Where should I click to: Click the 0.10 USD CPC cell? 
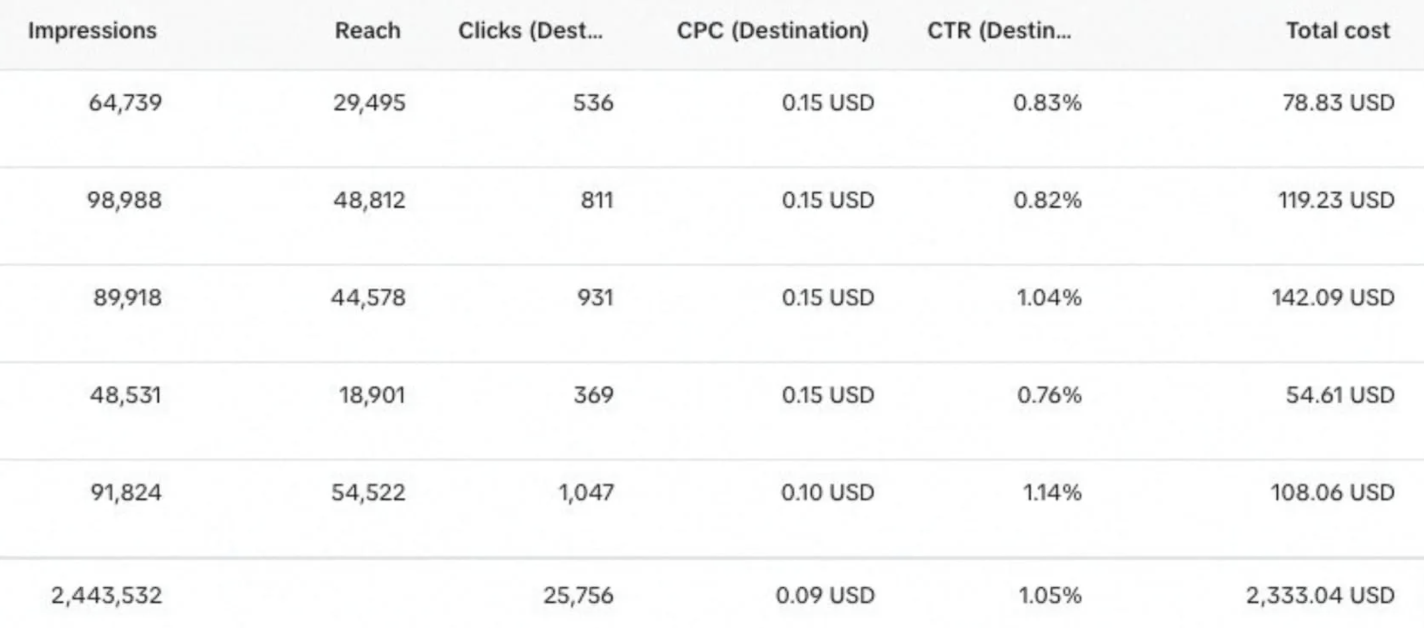827,493
